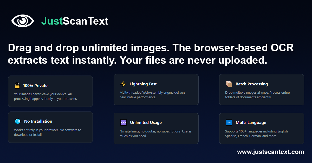Click the globe icon beside No Installation
Image resolution: width=312 pixels, height=163 pixels.
[17, 121]
